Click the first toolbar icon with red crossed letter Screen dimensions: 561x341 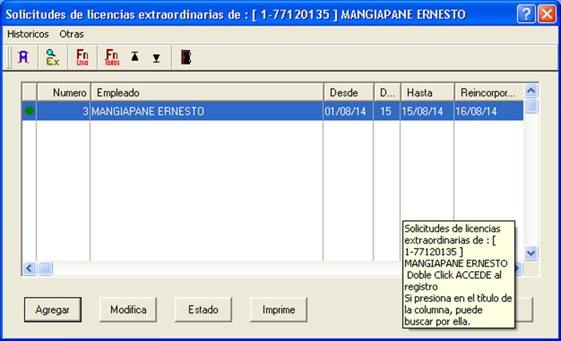[23, 57]
